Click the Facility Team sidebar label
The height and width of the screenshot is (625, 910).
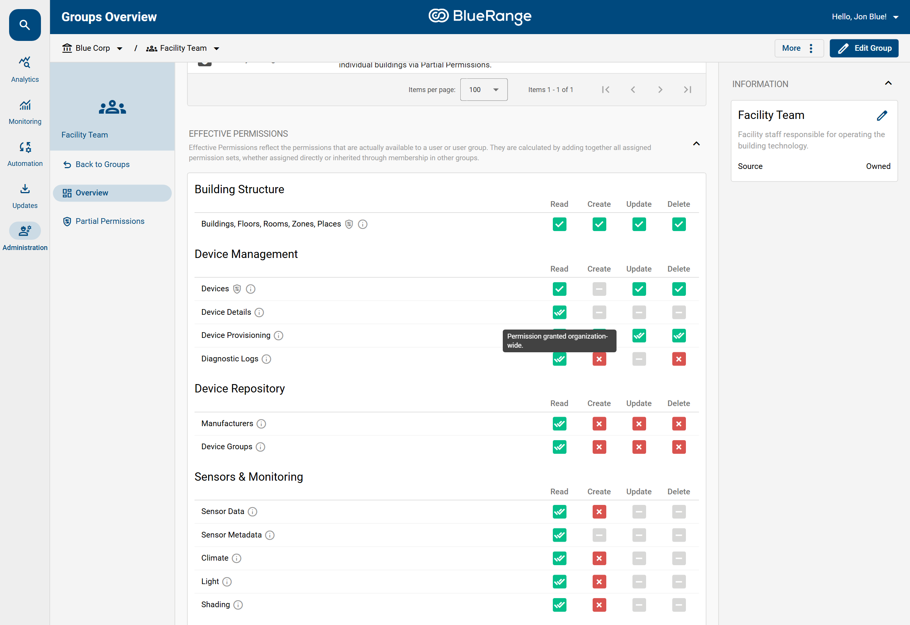[85, 135]
